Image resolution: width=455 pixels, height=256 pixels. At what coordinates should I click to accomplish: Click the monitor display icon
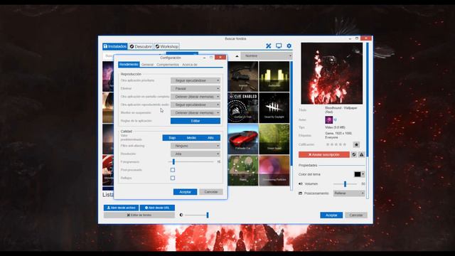[x=279, y=46]
